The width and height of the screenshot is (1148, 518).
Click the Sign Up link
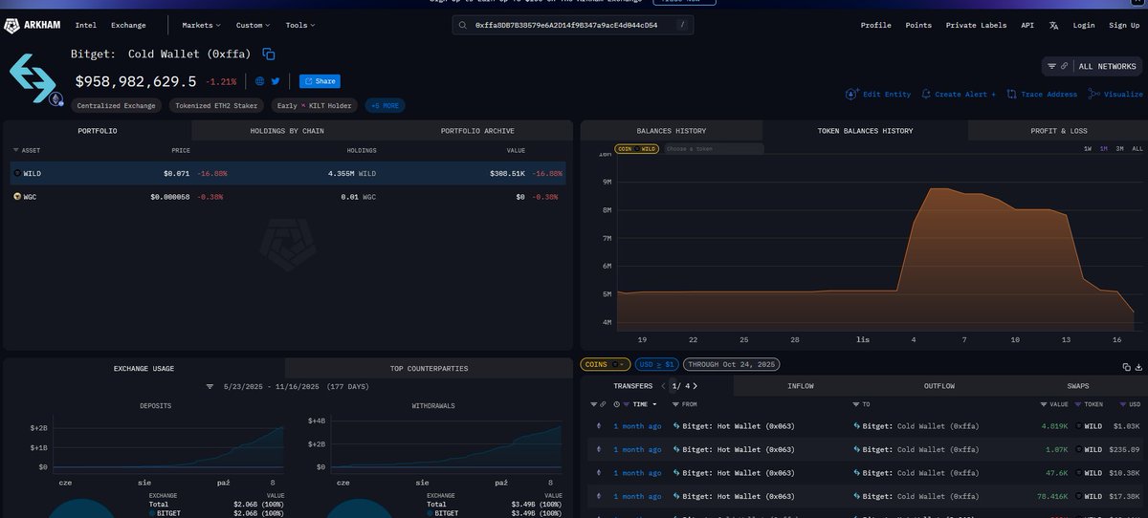coord(1124,26)
